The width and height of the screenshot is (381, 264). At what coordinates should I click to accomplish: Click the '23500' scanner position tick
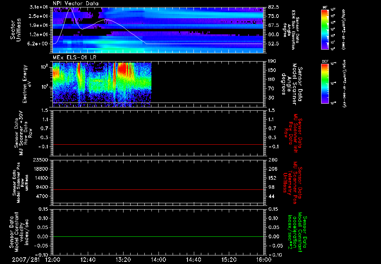point(41,160)
